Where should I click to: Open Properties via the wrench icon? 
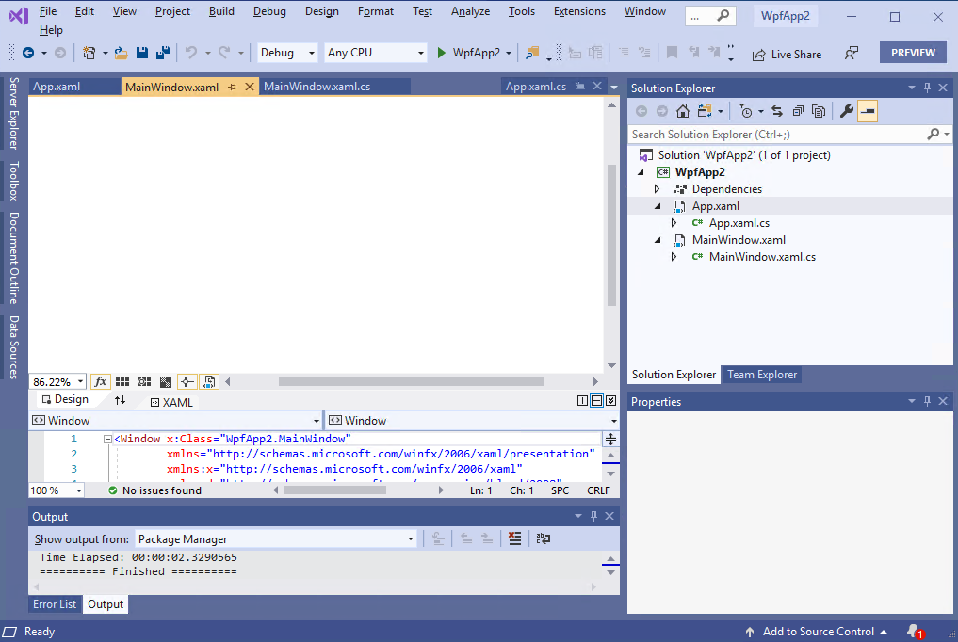[847, 111]
